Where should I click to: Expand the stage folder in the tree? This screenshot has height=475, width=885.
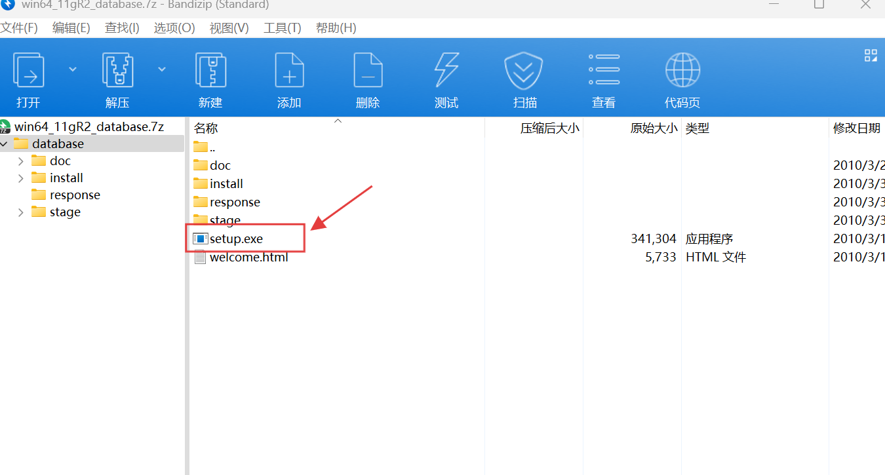pyautogui.click(x=21, y=212)
